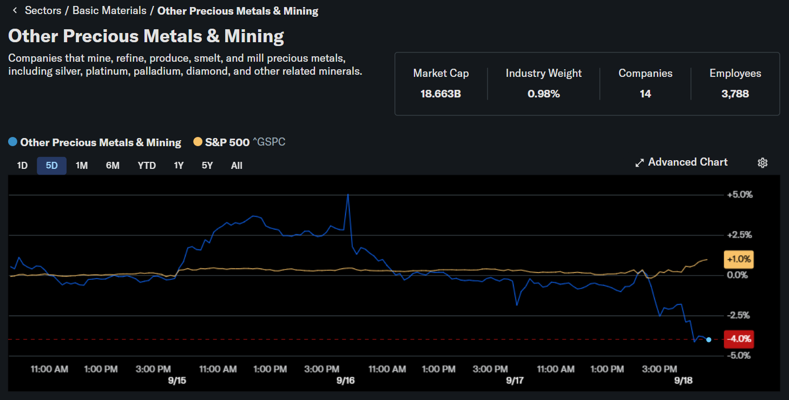Select the 1Y time range
Viewport: 789px width, 400px height.
pyautogui.click(x=179, y=166)
